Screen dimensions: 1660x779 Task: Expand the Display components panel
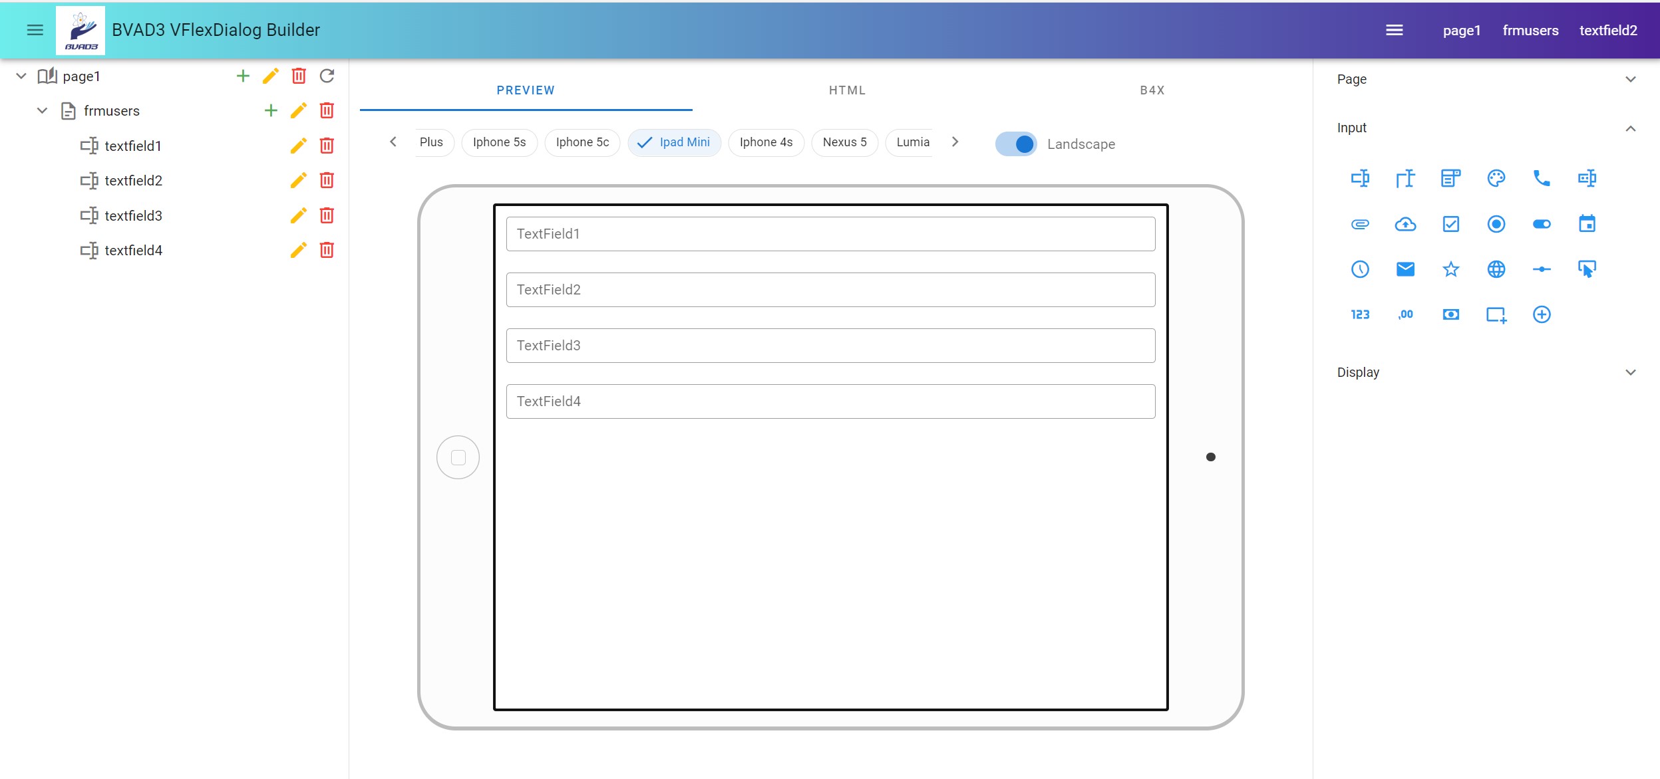tap(1630, 372)
